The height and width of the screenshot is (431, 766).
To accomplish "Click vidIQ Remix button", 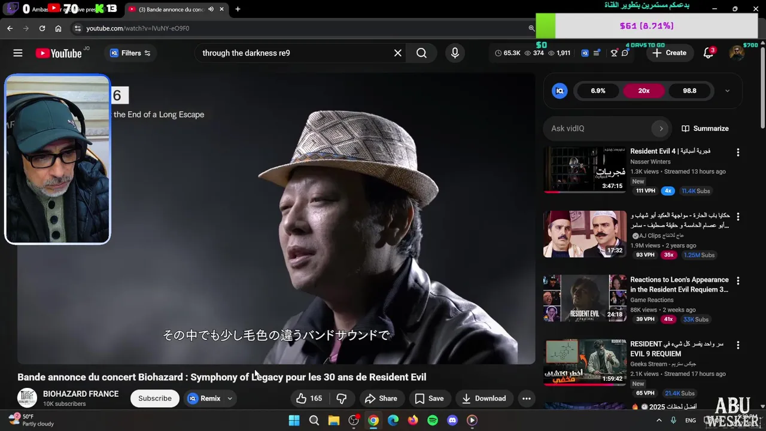I will tap(204, 399).
